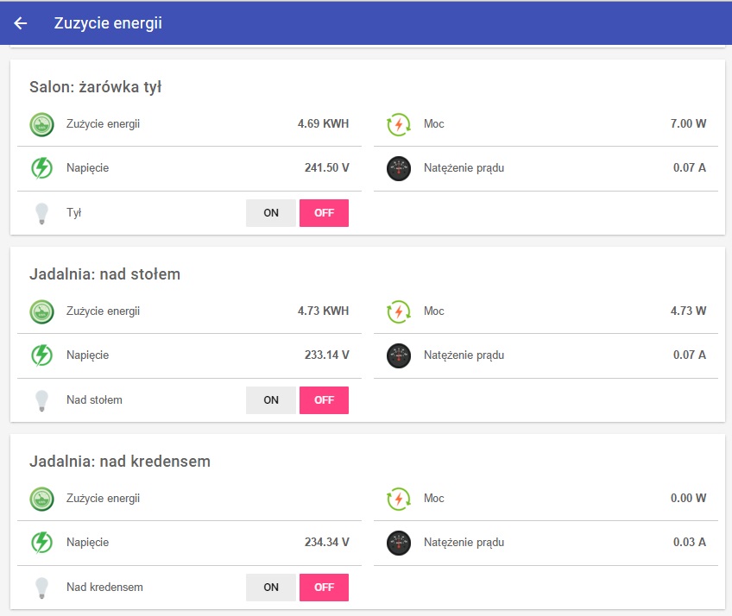The width and height of the screenshot is (732, 616).
Task: Select the 233.14 V voltage value
Action: (327, 355)
